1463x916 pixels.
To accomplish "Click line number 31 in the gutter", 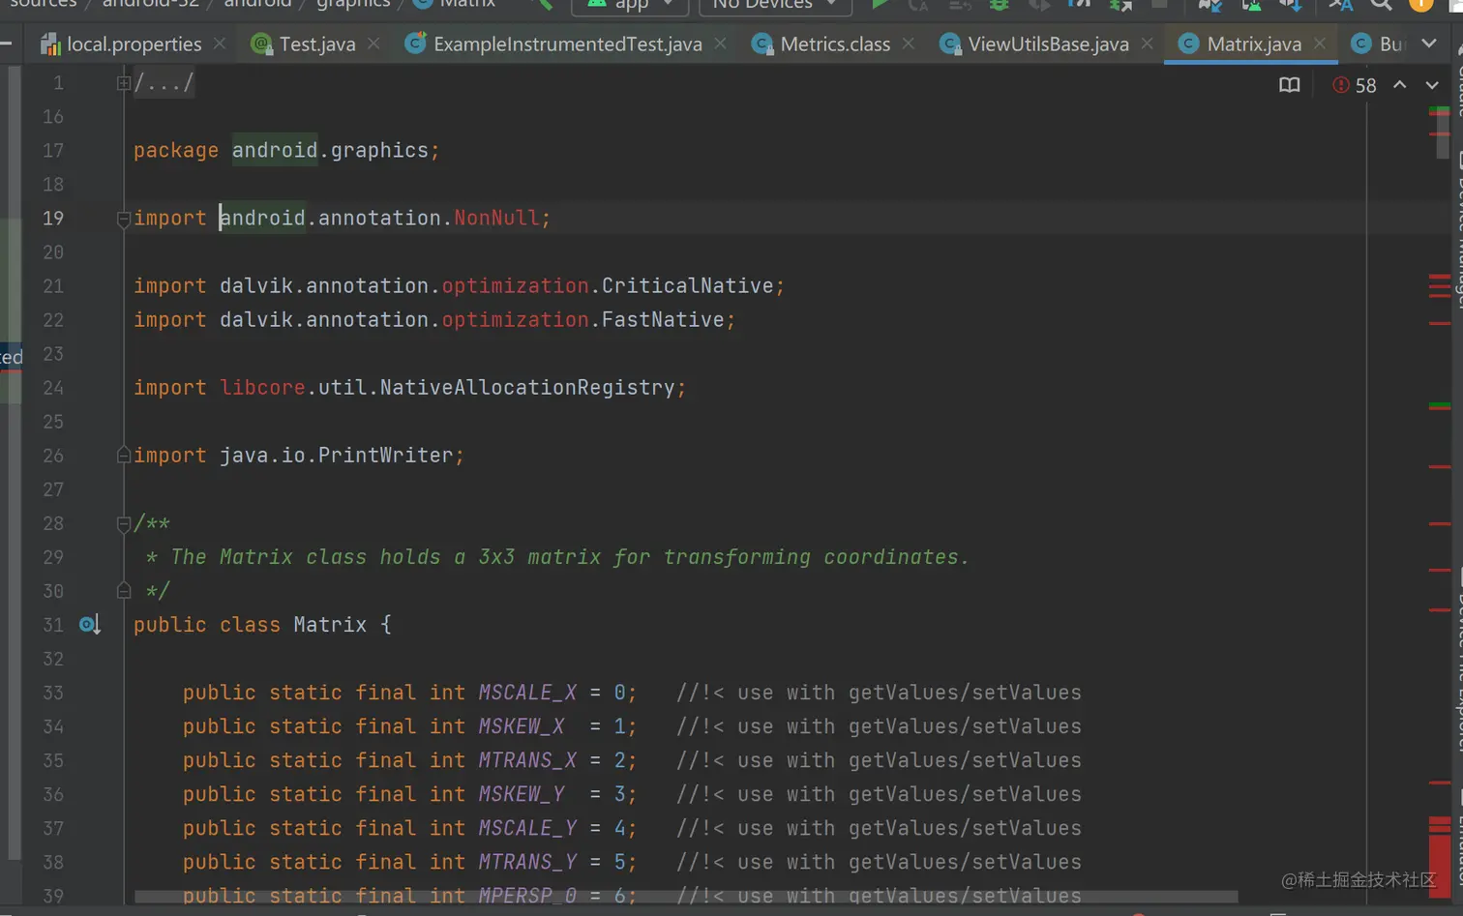I will click(53, 625).
